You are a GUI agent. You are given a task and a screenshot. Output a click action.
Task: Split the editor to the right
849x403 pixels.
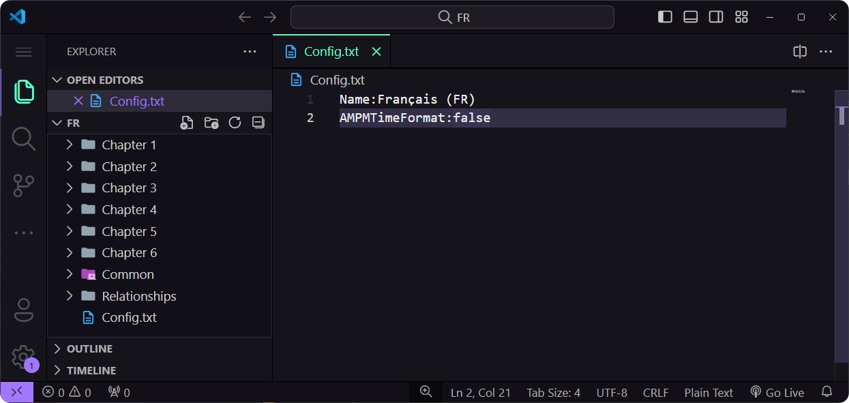[800, 52]
